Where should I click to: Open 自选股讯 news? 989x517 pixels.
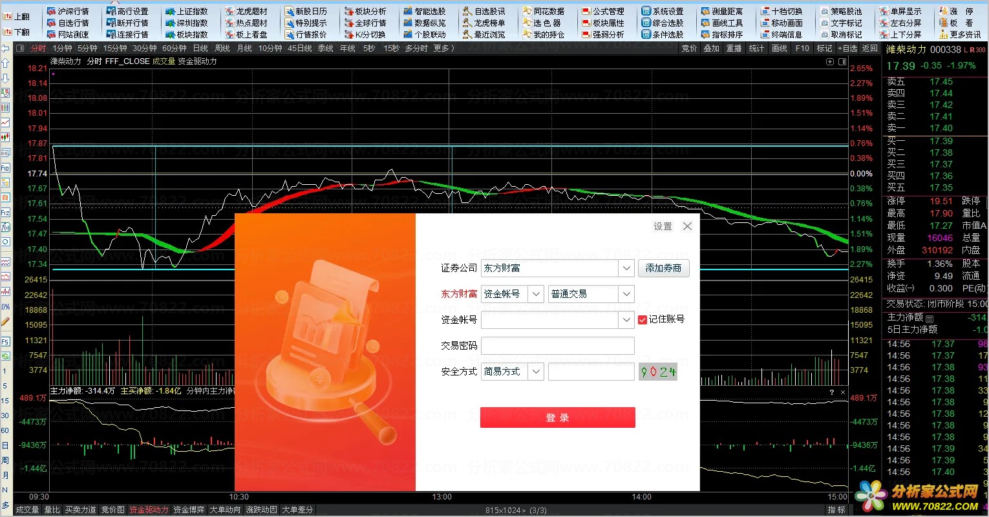484,11
